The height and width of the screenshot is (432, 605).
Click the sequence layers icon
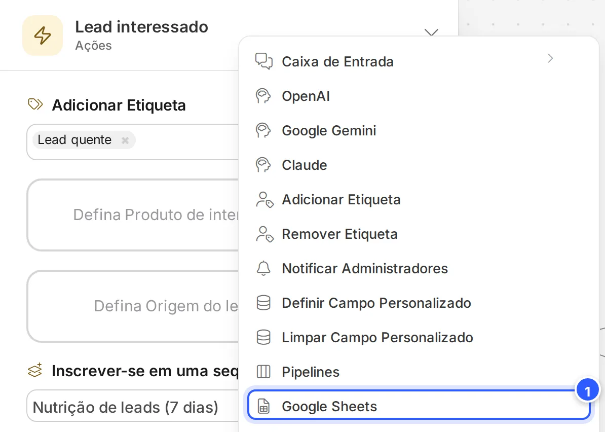pyautogui.click(x=35, y=370)
